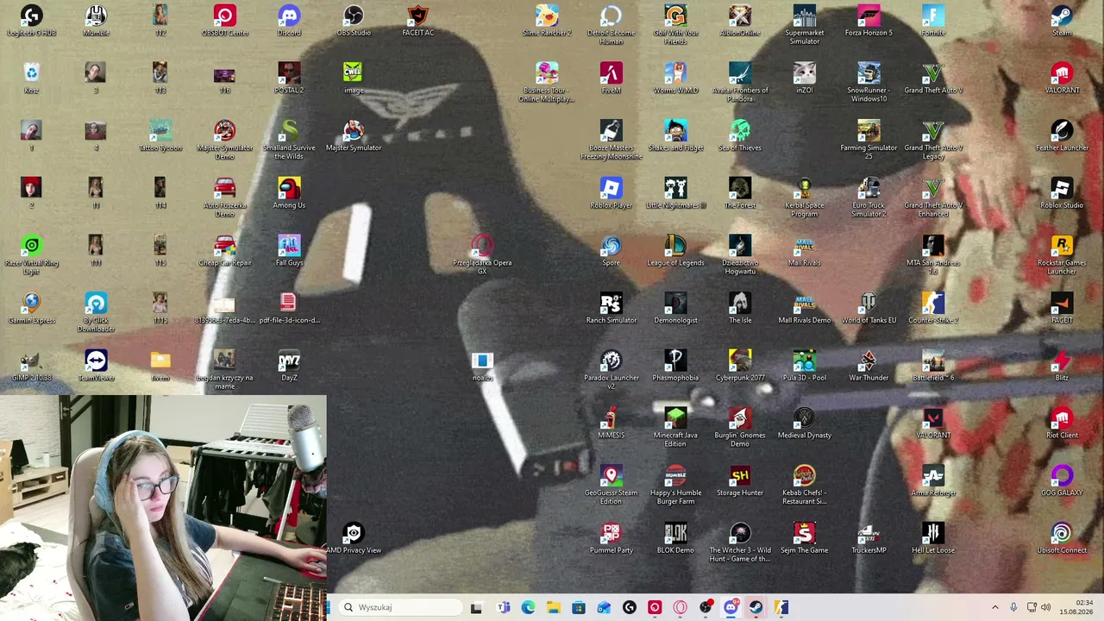Screen dimensions: 1104x621
Task: Click the Mumble desktop shortcut
Action: point(96,21)
